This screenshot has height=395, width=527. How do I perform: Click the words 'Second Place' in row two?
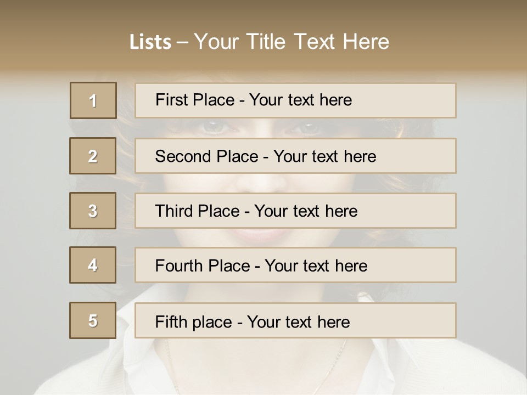pos(206,156)
